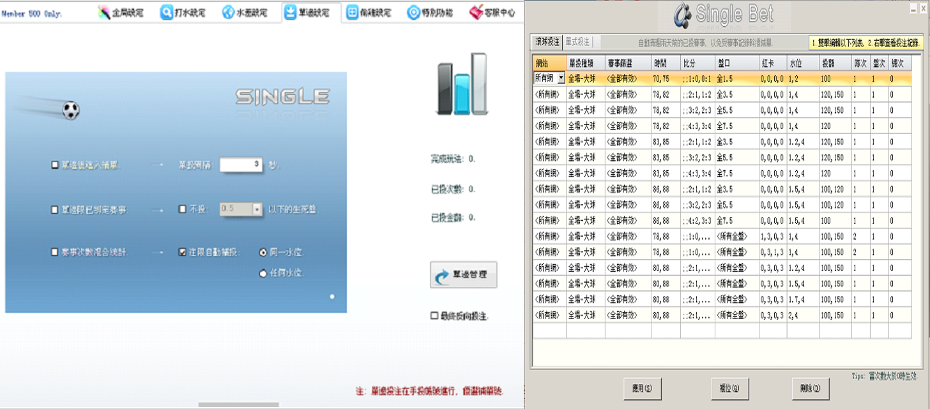Click the 時間 column header
930x409 pixels.
(666, 63)
